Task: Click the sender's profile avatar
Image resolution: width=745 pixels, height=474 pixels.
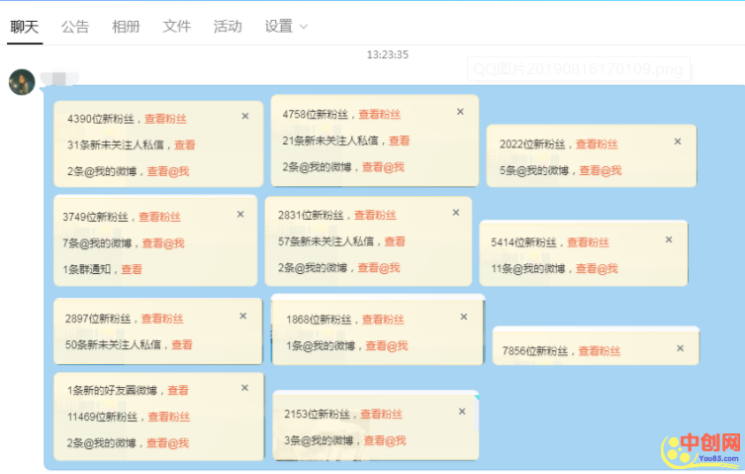Action: (22, 82)
